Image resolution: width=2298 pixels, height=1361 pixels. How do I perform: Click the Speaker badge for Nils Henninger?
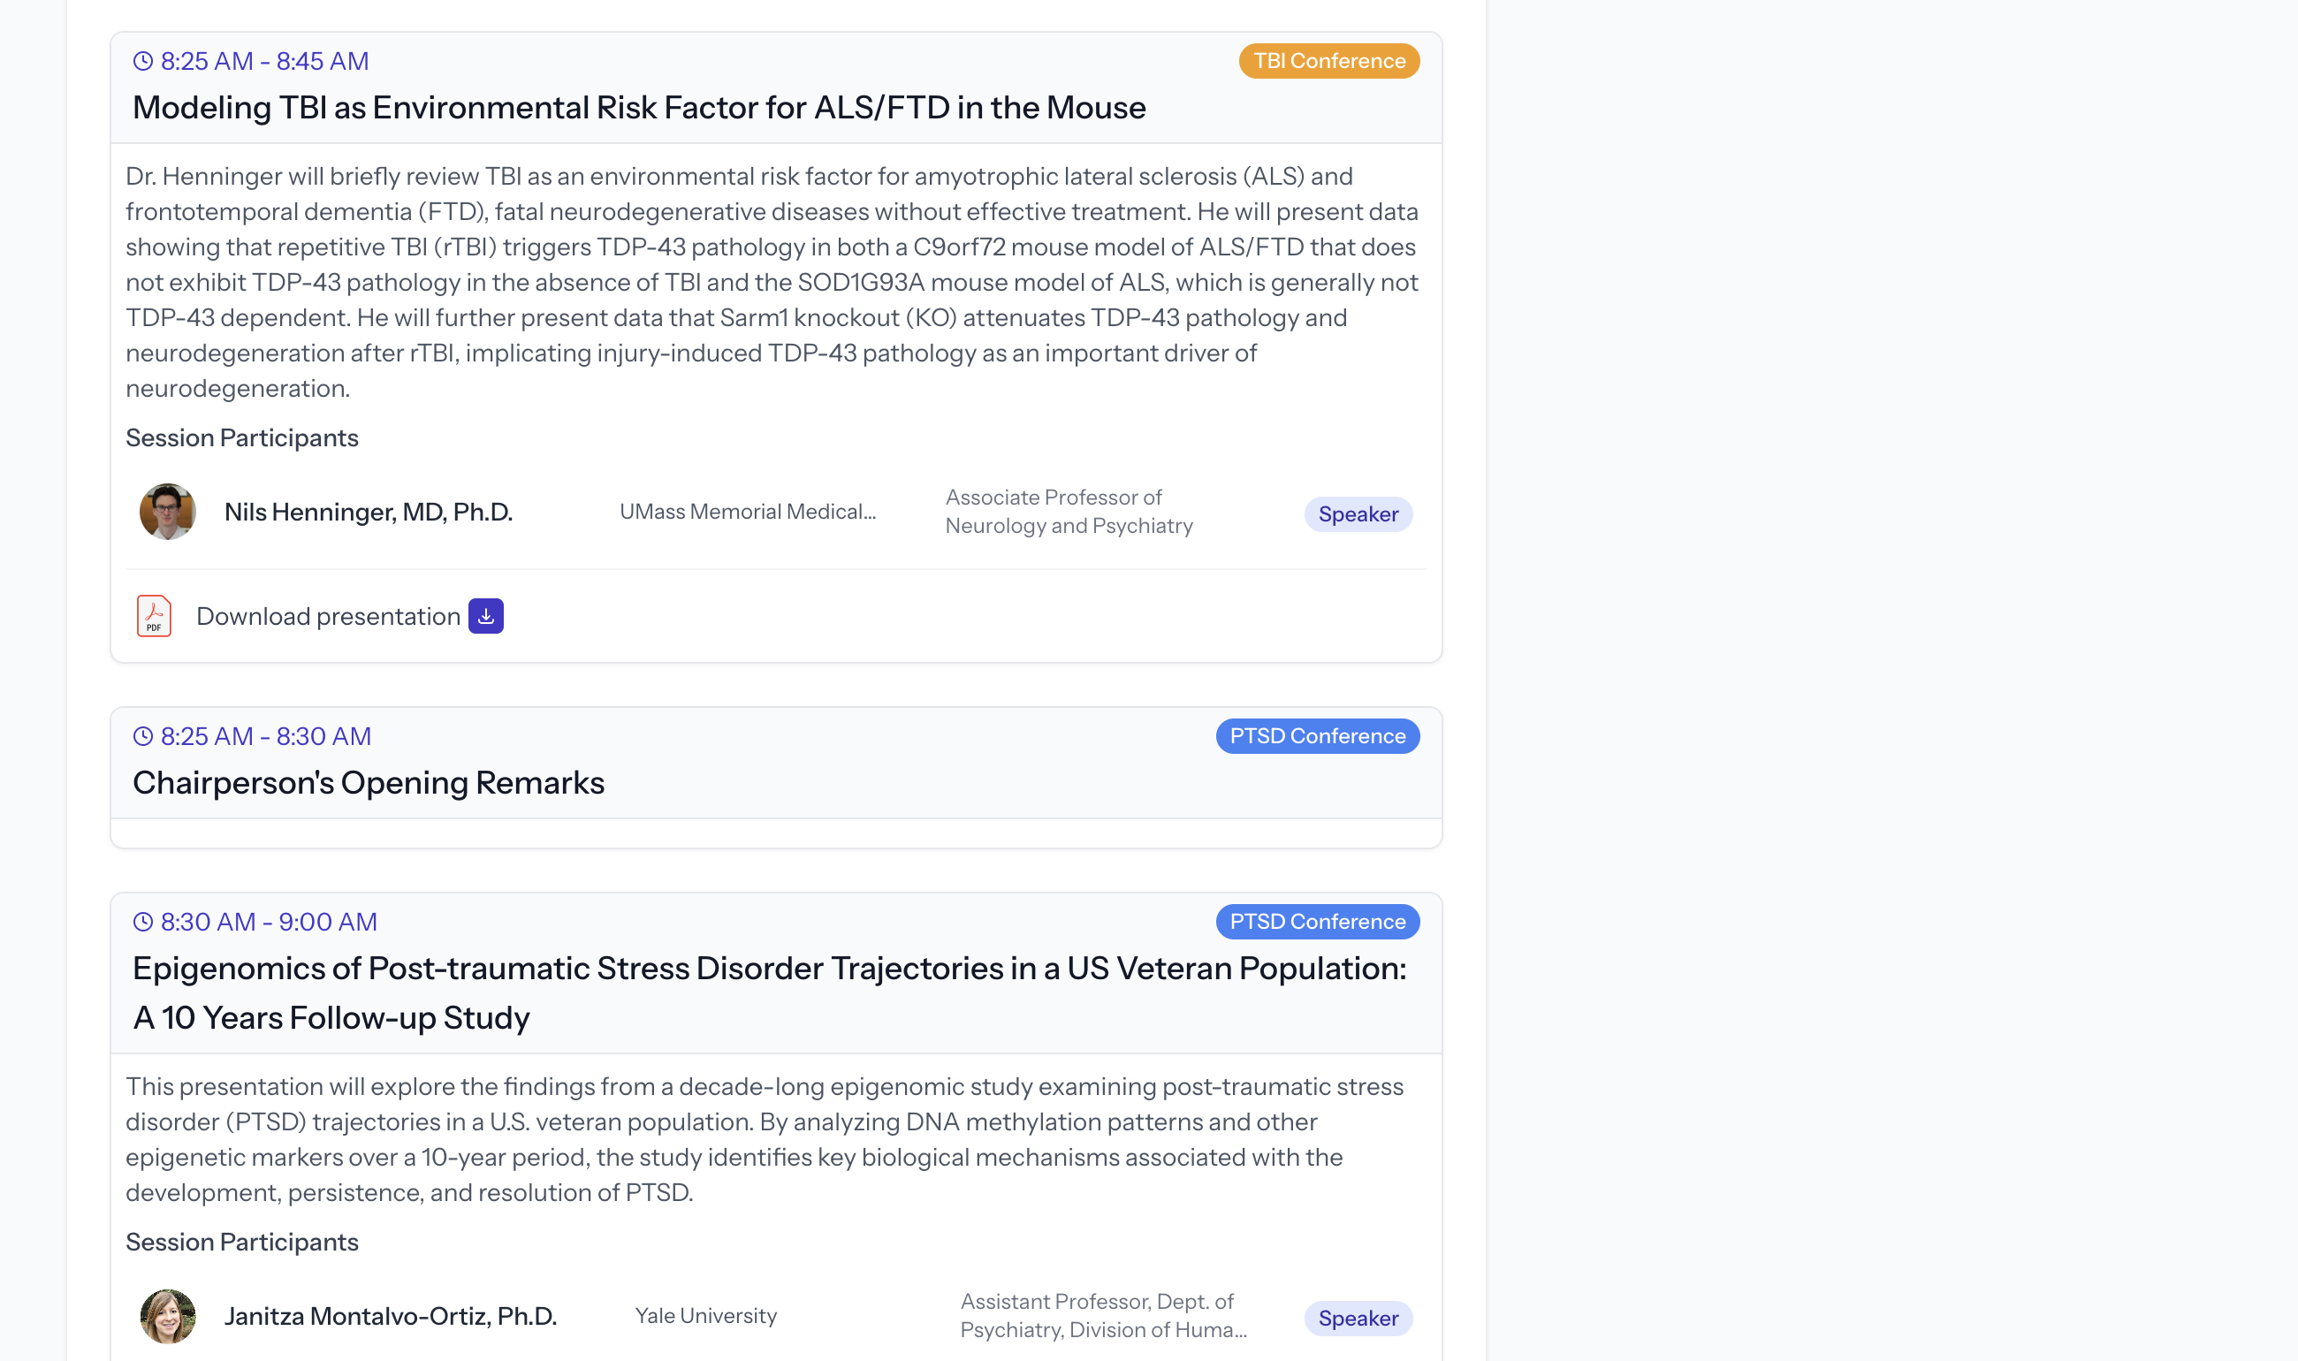[1358, 514]
